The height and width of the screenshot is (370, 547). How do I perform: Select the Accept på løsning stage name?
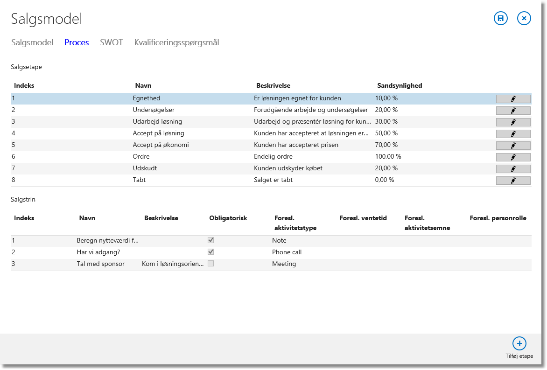[158, 133]
